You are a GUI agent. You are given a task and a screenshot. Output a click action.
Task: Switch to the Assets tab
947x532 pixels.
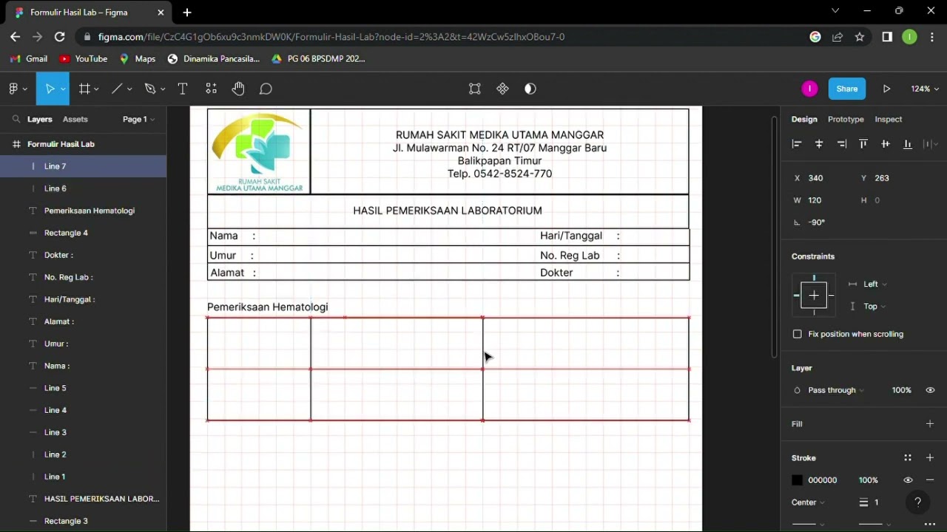click(75, 119)
